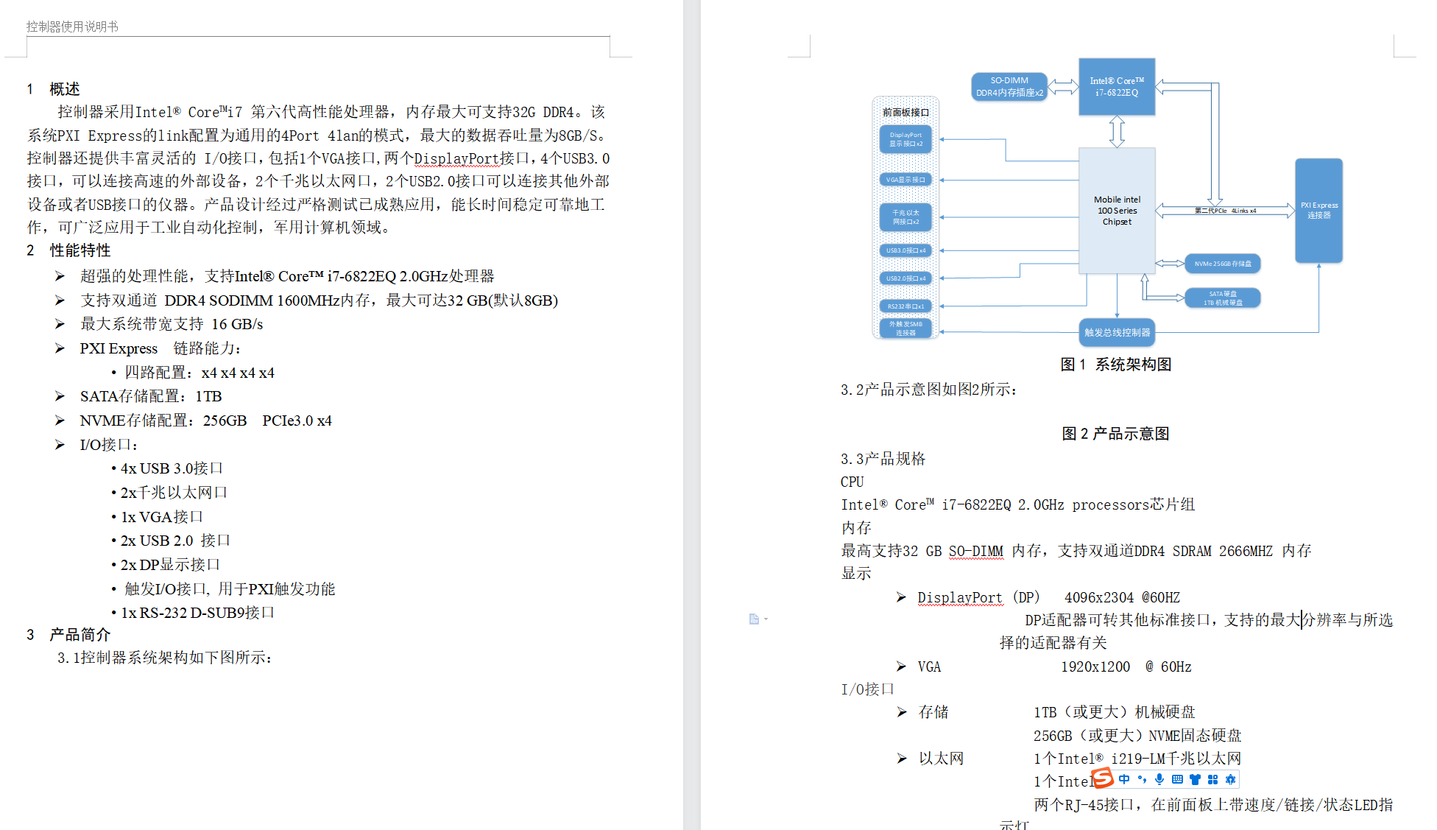Click the CPU line under 3.3产品规格
1437x830 pixels.
point(852,482)
